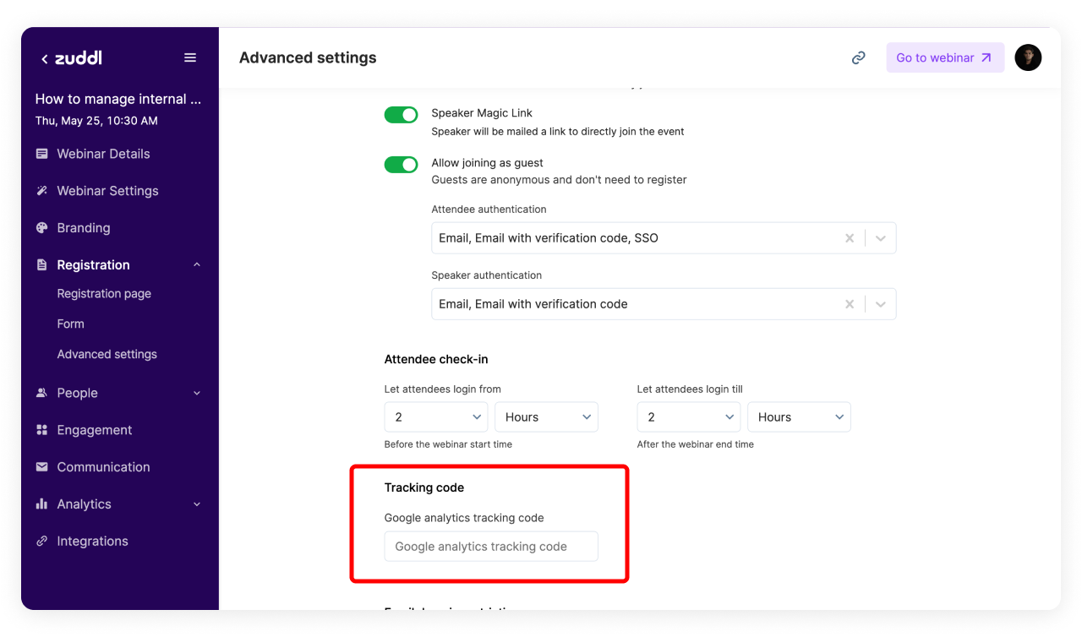Viewport: 1082px width, 637px height.
Task: Open the user profile avatar
Action: 1028,57
